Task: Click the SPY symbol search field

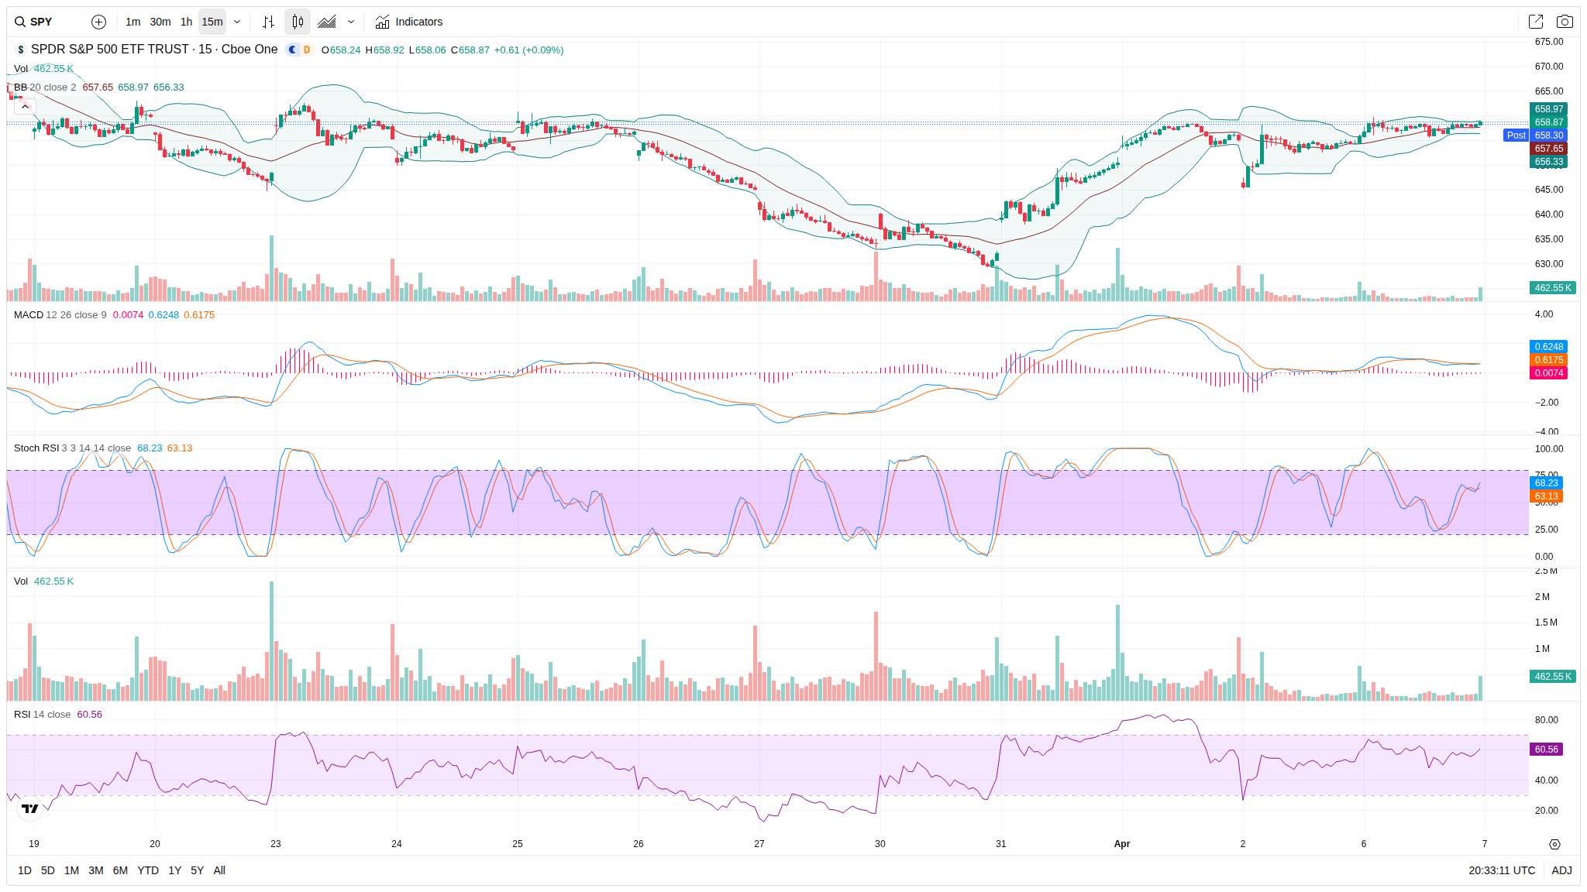Action: pyautogui.click(x=42, y=22)
